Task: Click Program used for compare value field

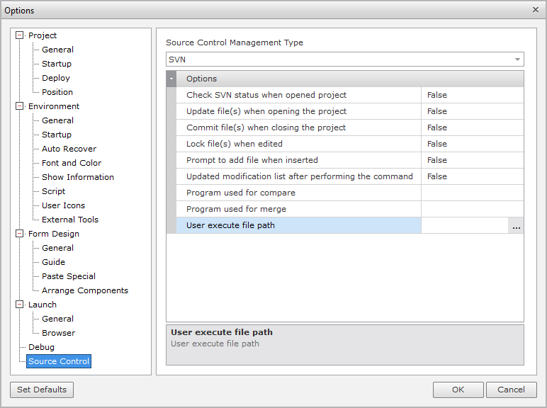Action: click(472, 193)
